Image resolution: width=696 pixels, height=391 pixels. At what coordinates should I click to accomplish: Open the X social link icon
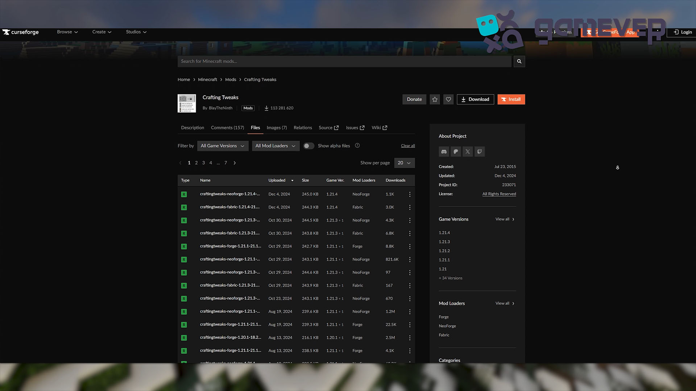point(468,152)
